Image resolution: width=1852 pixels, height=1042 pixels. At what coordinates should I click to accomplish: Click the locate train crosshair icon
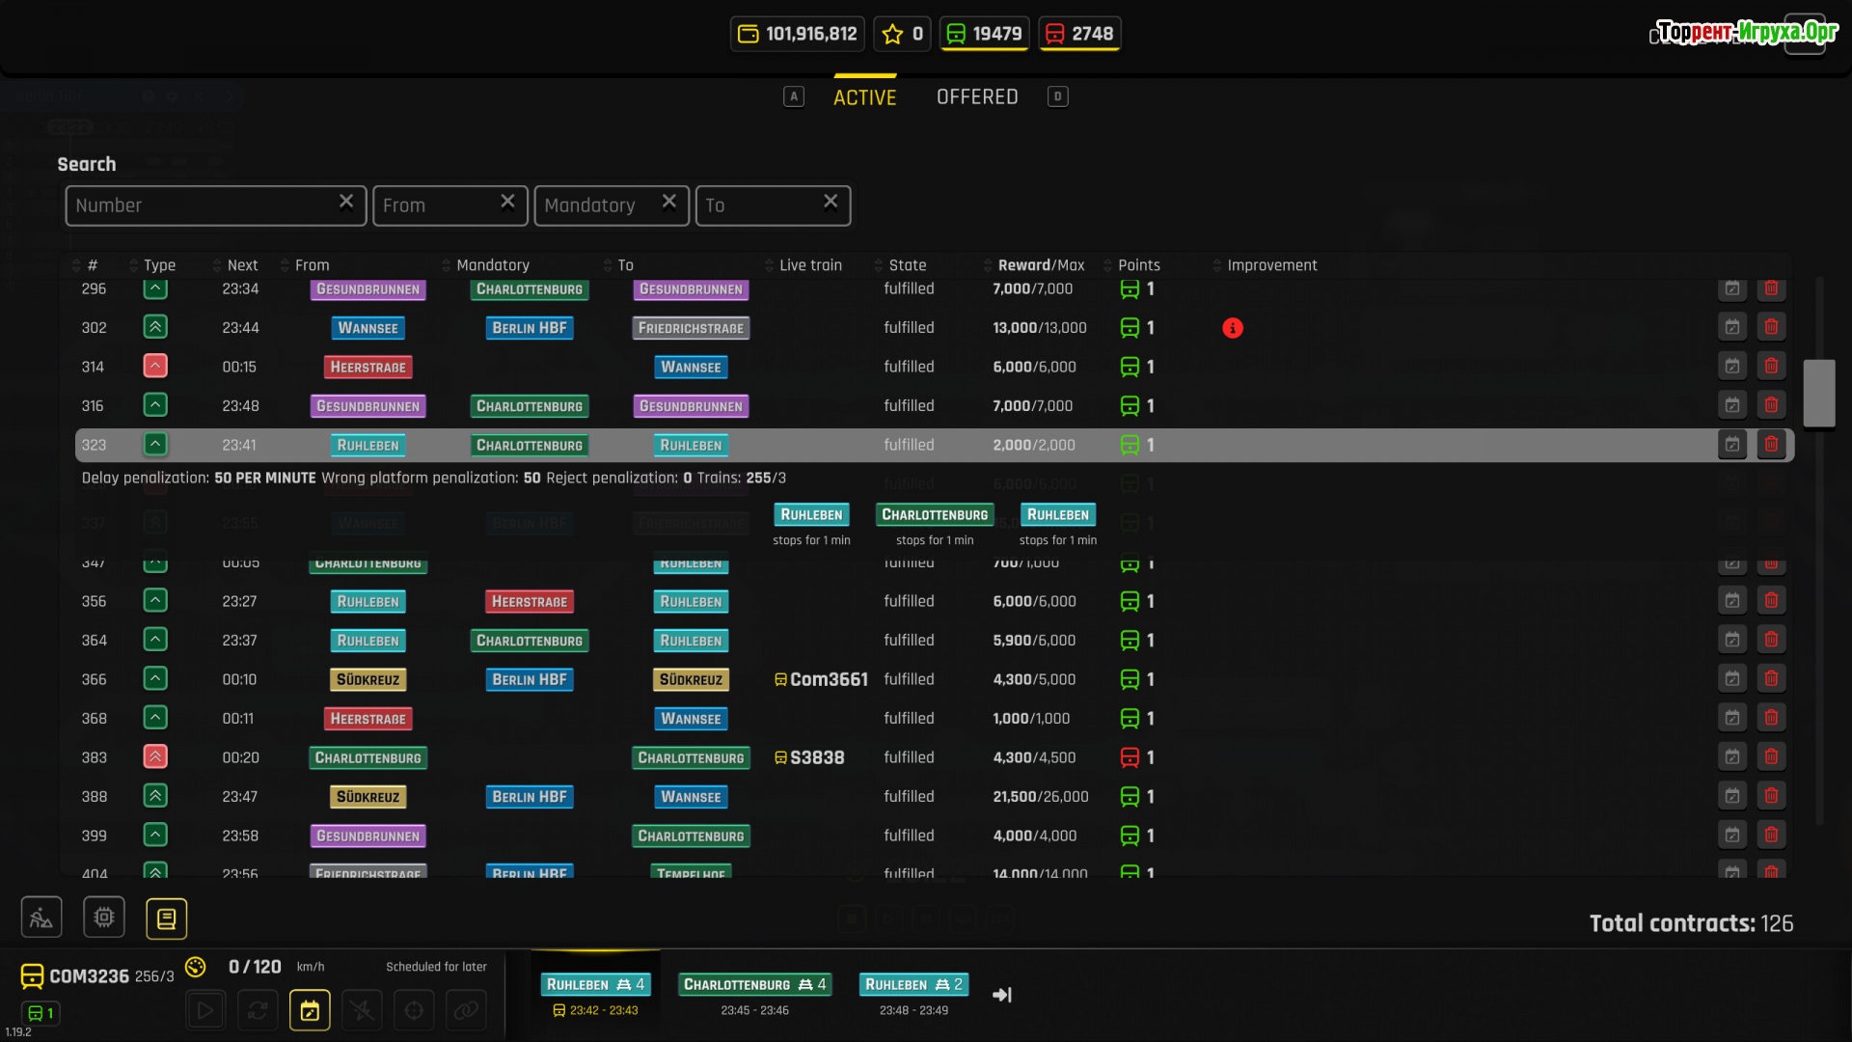point(414,1010)
